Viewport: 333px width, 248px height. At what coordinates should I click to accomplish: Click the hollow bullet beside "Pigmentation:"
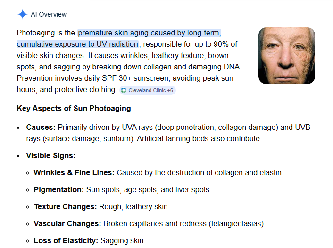pos(28,190)
